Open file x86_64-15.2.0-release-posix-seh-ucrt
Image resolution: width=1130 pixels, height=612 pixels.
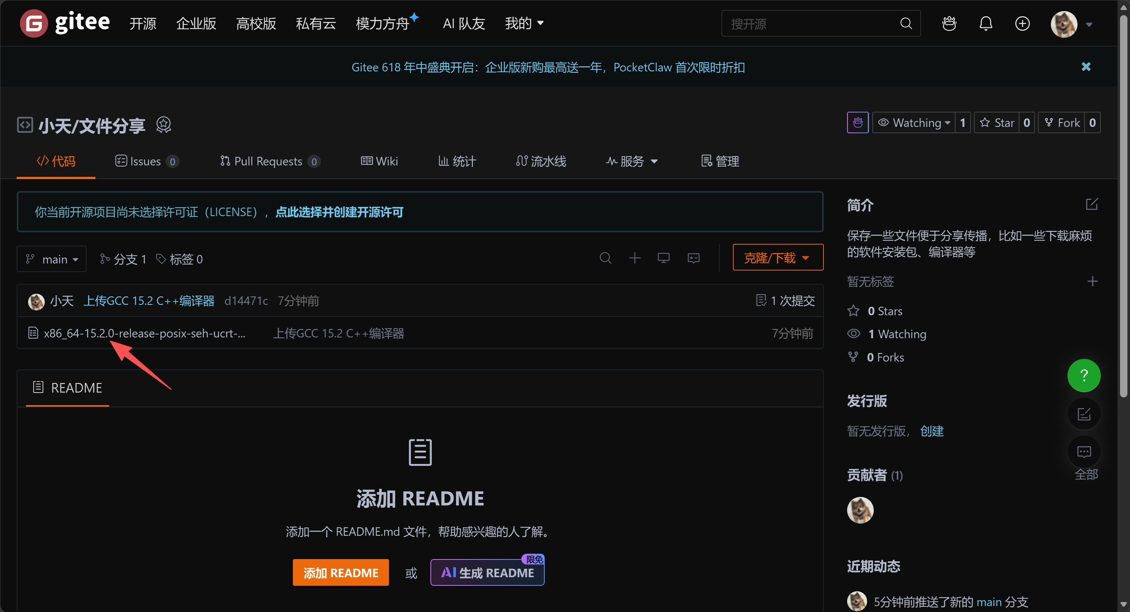point(144,333)
